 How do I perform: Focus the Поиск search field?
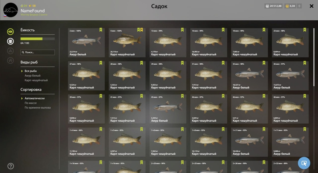coord(38,52)
